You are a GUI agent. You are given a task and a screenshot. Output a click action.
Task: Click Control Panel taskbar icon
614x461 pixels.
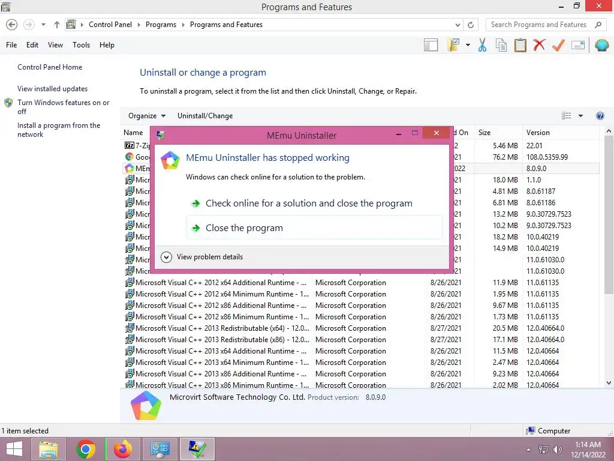[x=159, y=449]
